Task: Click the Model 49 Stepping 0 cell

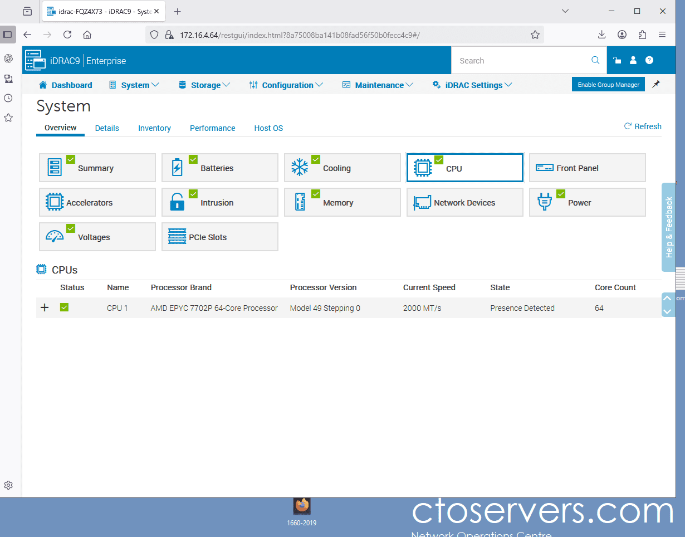Action: [325, 308]
